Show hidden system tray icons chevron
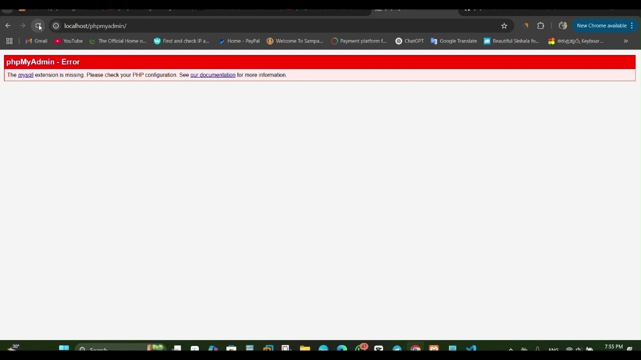 coord(510,349)
